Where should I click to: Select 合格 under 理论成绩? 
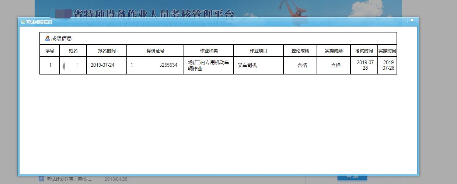[x=300, y=65]
